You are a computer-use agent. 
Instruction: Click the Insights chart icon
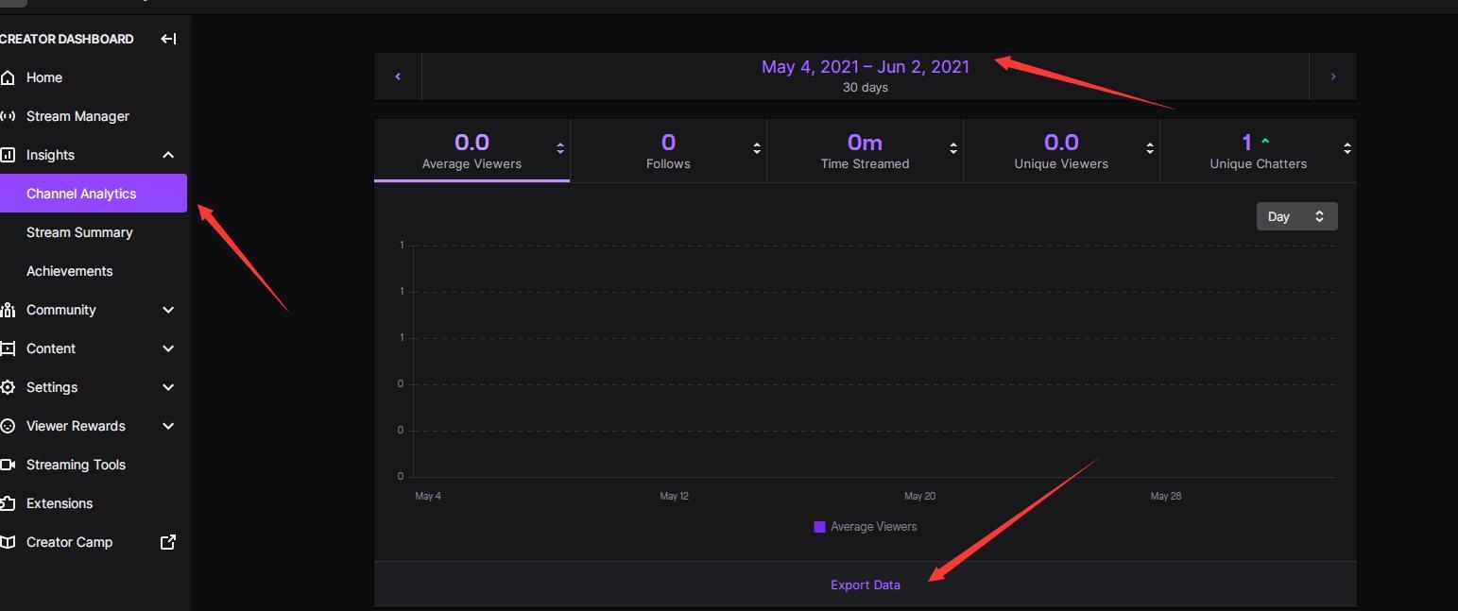pos(8,155)
